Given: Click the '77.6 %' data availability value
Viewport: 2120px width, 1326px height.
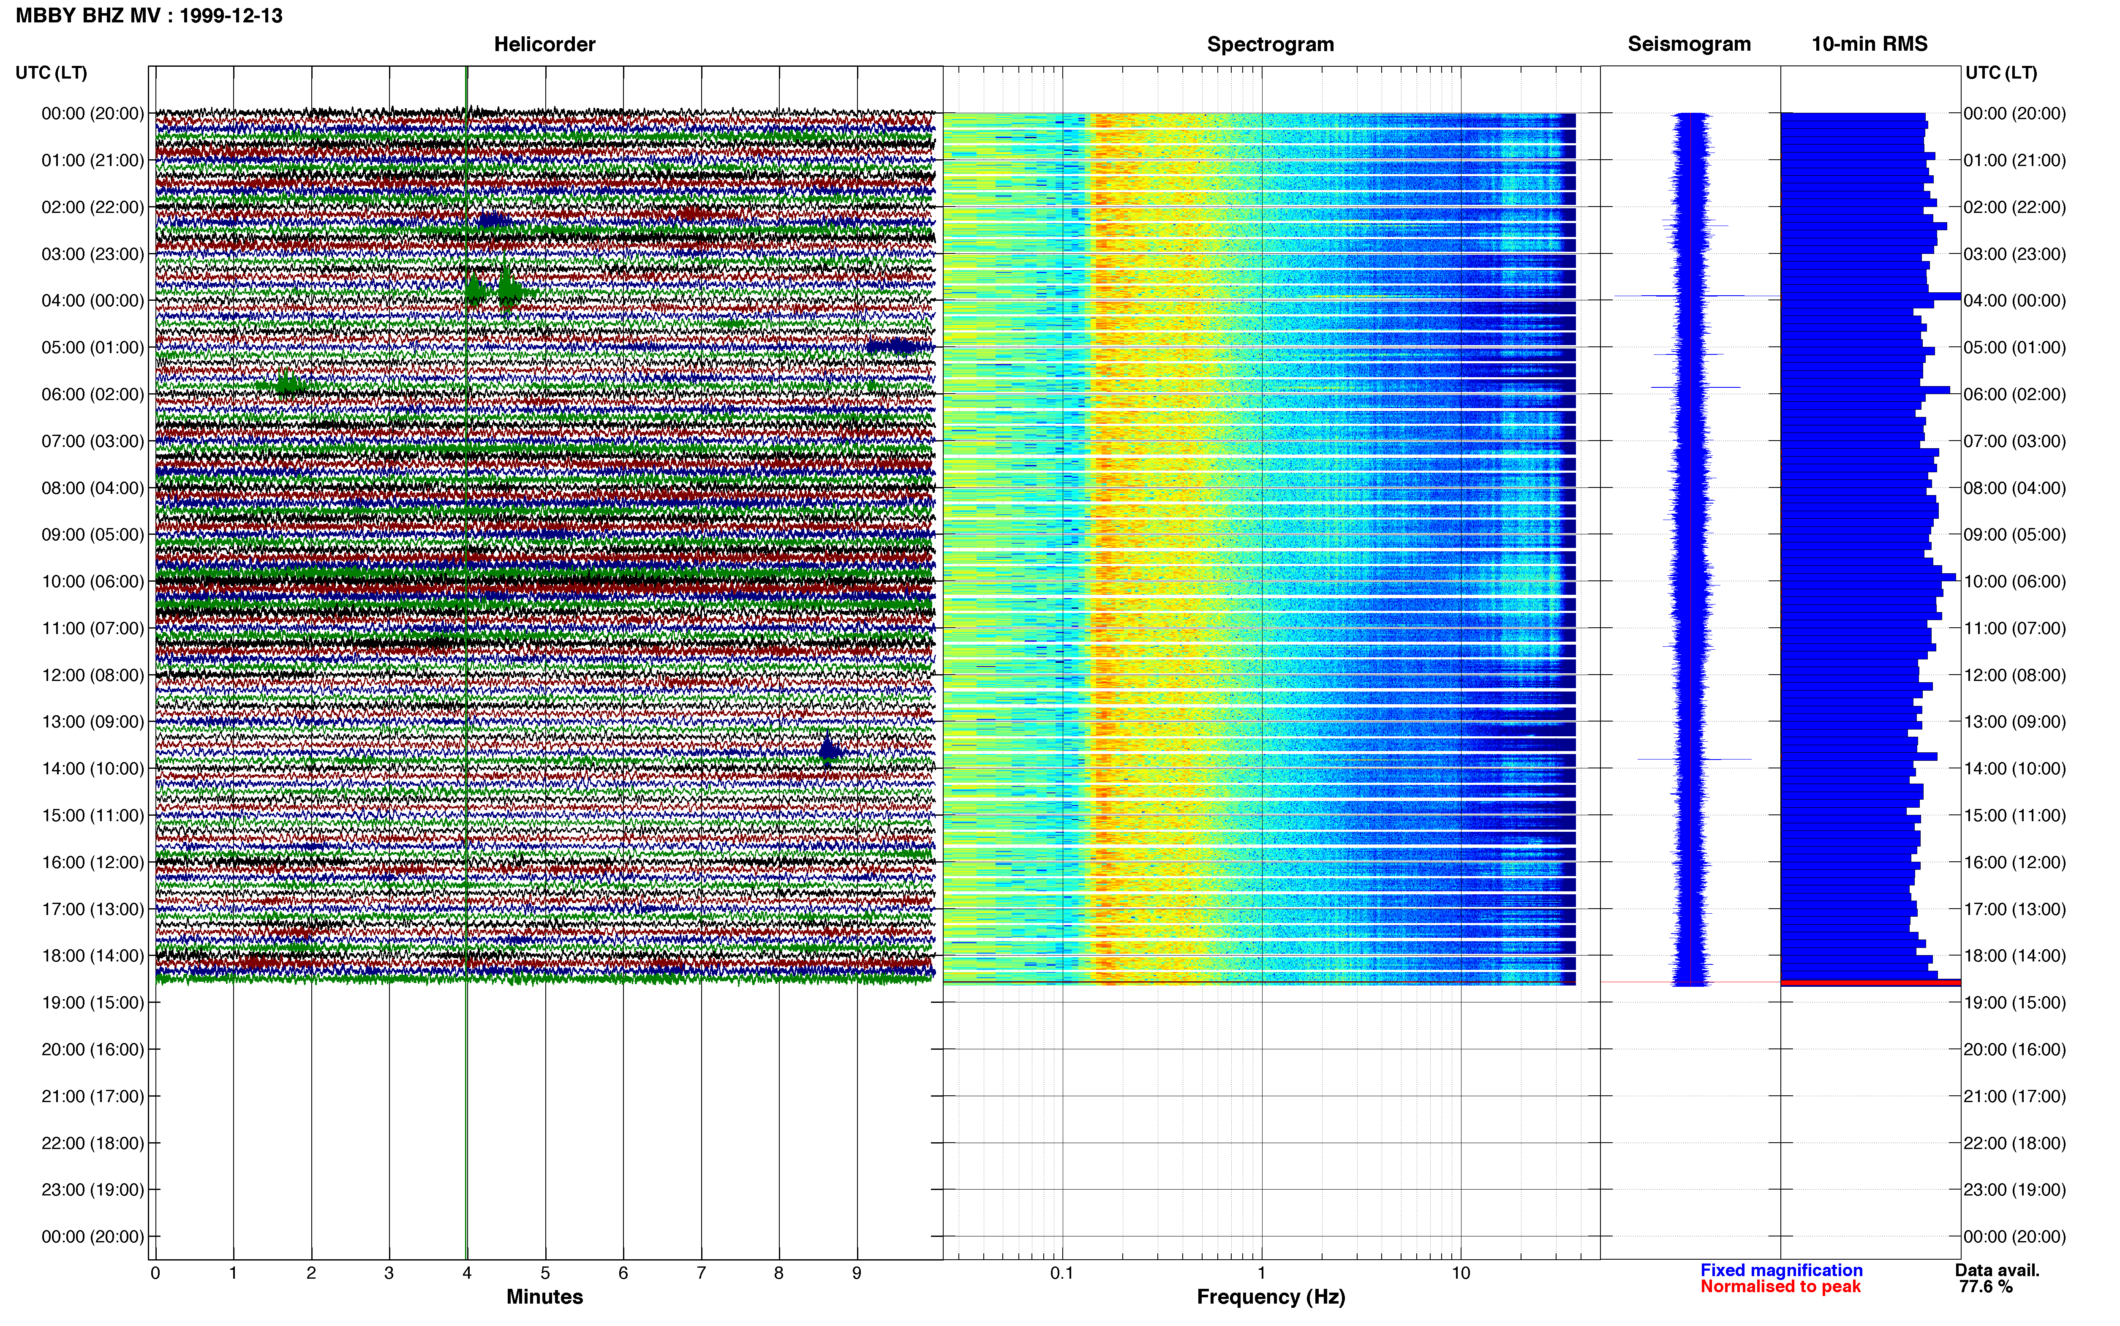Looking at the screenshot, I should pyautogui.click(x=1986, y=1287).
